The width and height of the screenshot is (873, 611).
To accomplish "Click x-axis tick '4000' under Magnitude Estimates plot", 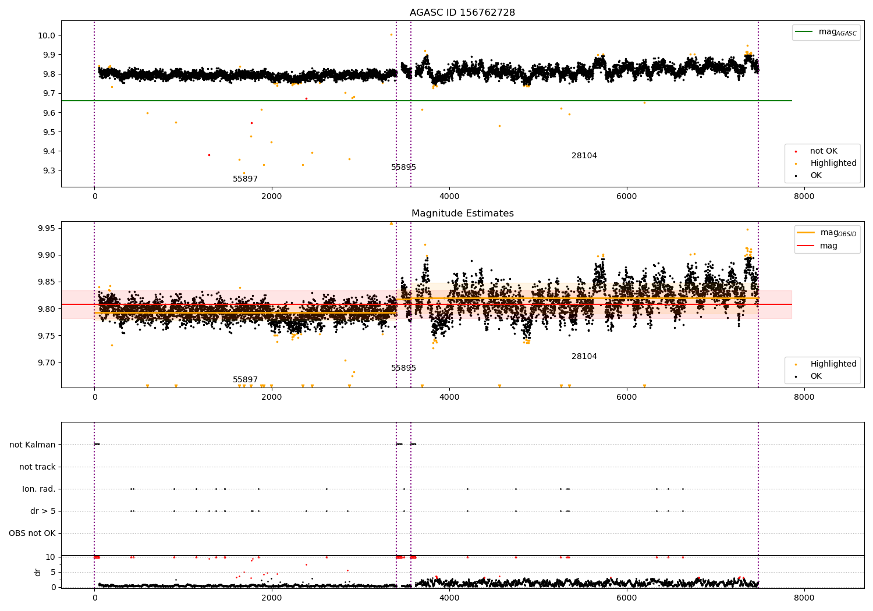I will (449, 397).
